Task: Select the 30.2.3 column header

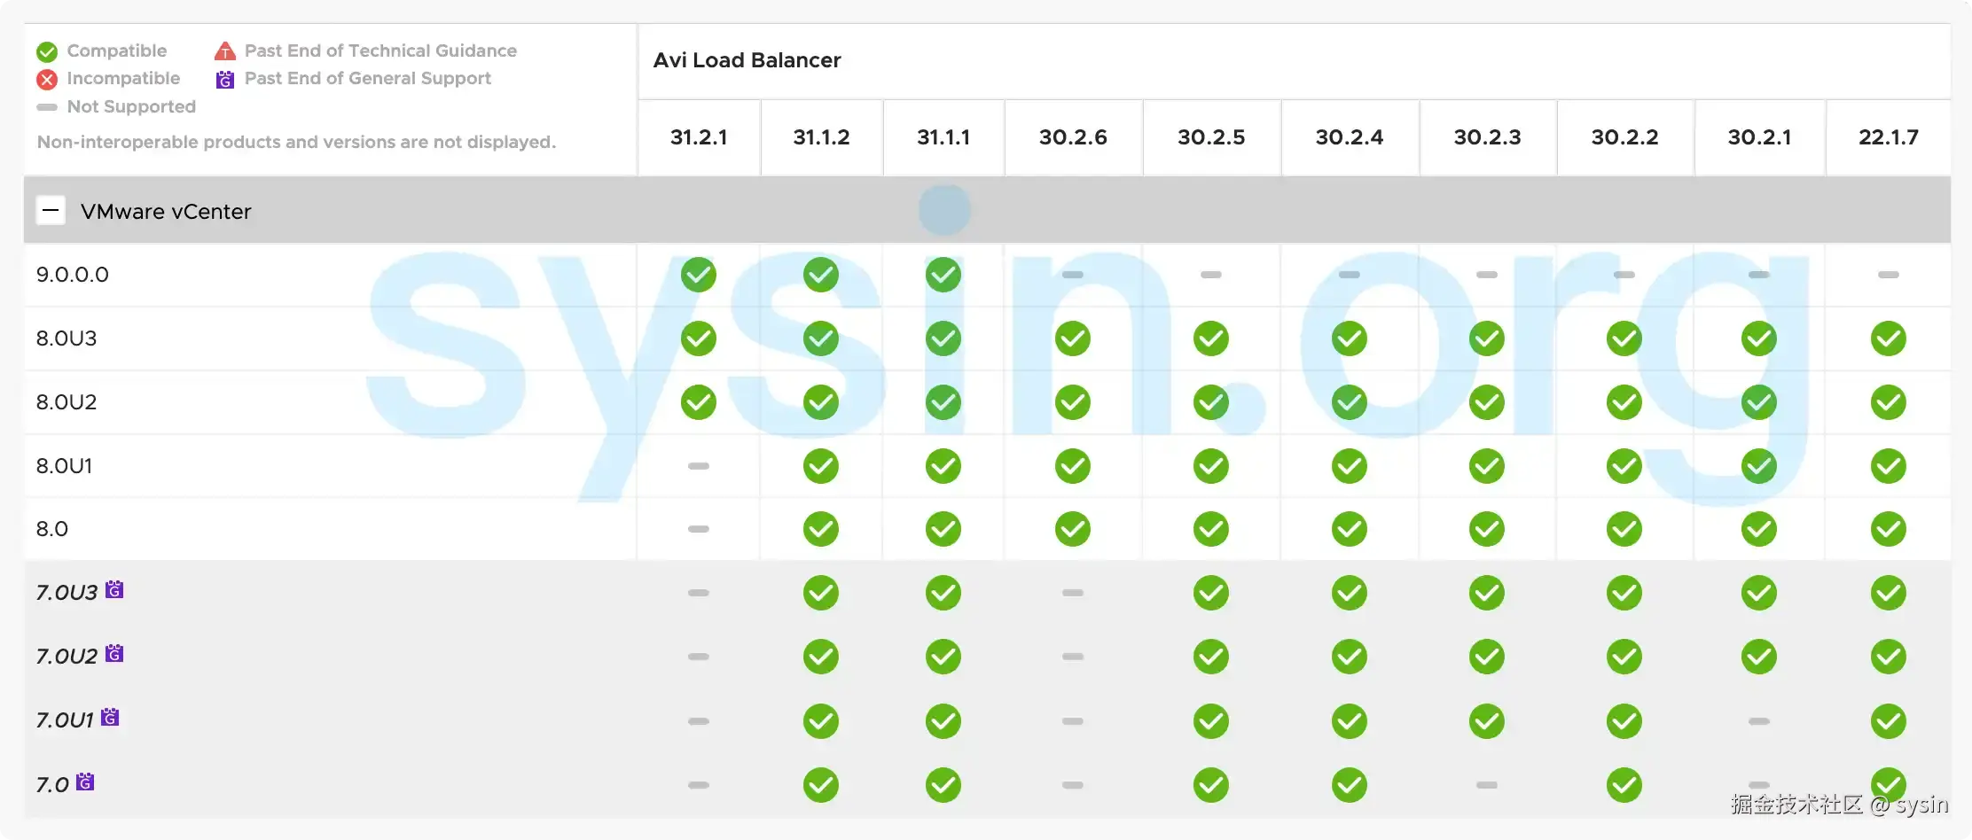Action: (1487, 137)
